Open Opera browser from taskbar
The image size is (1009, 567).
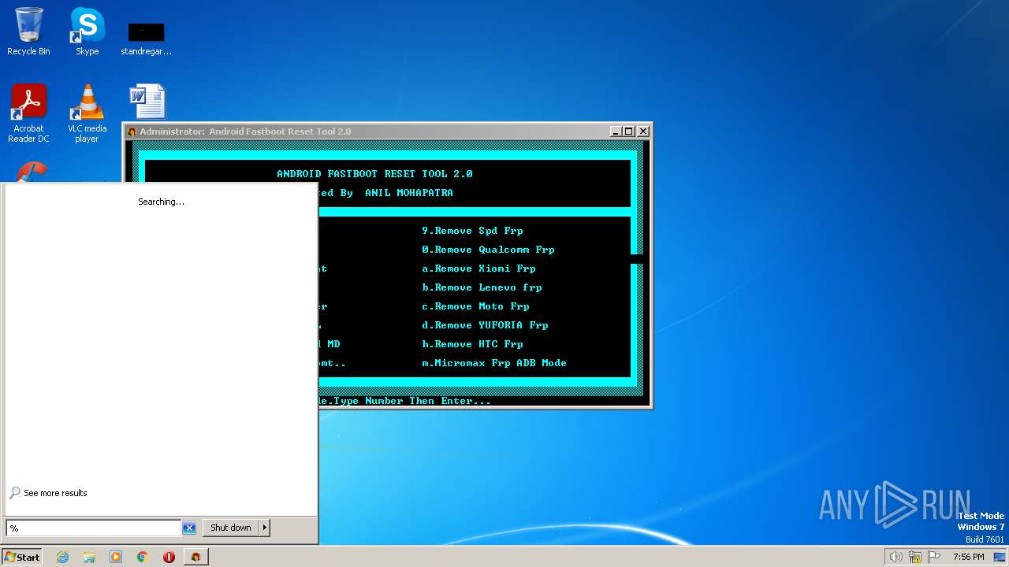pos(169,557)
